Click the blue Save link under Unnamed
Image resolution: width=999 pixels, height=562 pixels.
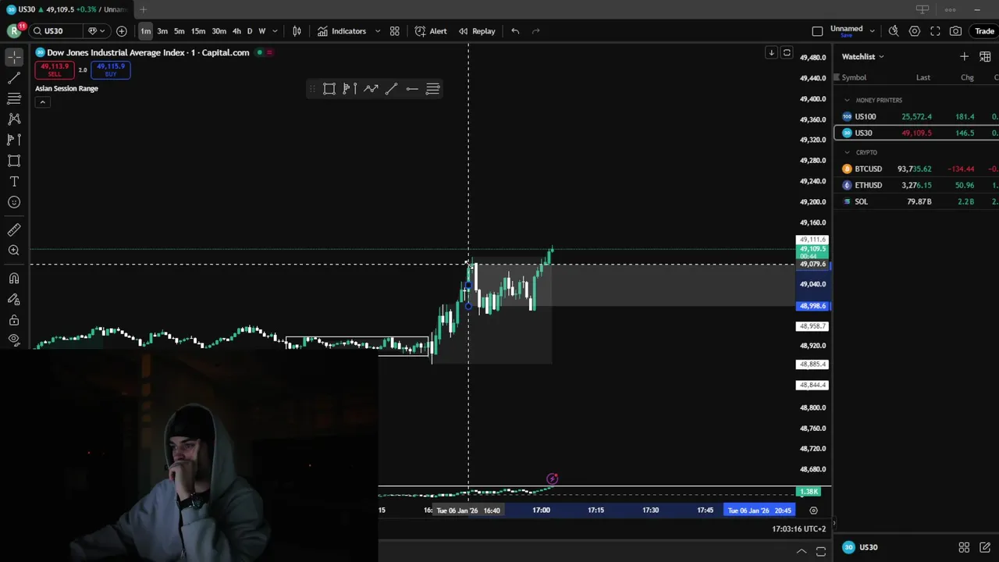point(846,35)
